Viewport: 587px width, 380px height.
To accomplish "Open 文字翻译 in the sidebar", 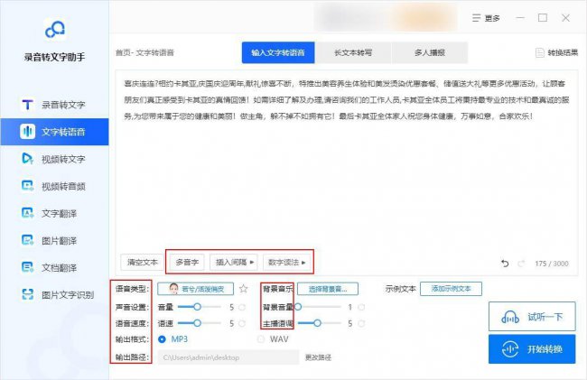I will [x=55, y=213].
